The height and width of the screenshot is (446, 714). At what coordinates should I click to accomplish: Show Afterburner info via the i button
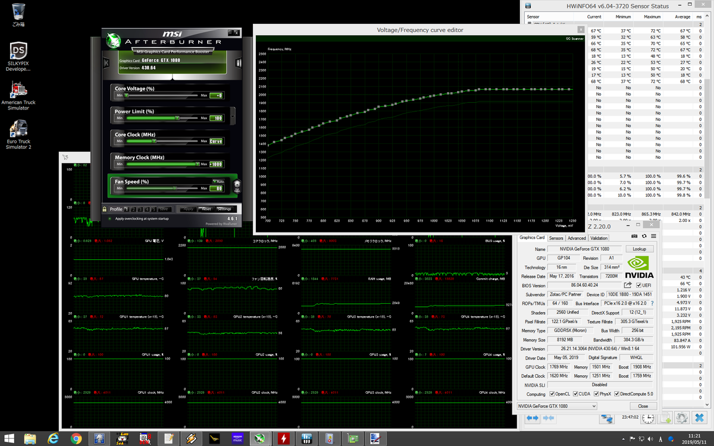point(239,62)
